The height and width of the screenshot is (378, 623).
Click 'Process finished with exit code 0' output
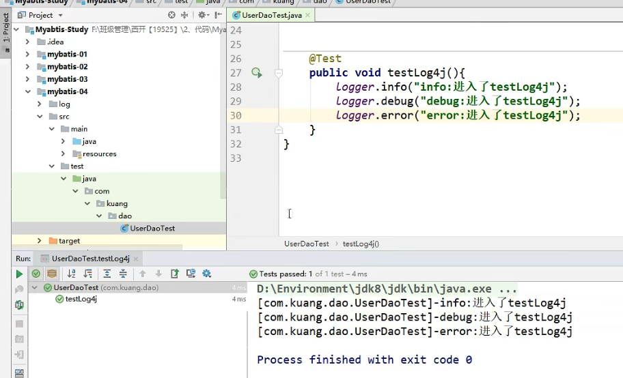click(364, 360)
